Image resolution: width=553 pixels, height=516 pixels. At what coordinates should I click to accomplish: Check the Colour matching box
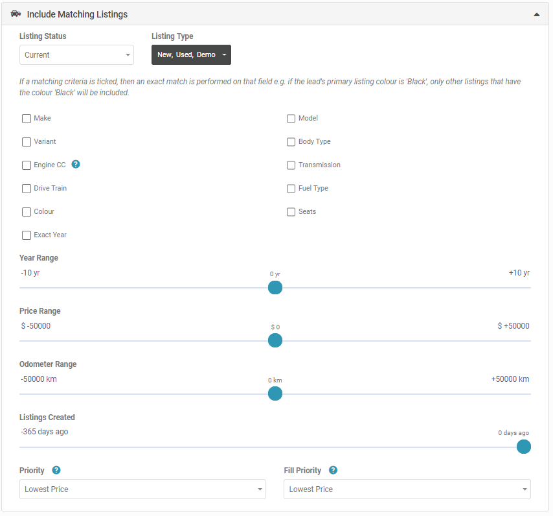point(27,212)
